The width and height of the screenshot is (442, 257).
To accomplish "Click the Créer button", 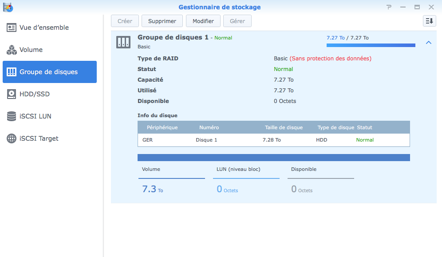I will coord(125,21).
